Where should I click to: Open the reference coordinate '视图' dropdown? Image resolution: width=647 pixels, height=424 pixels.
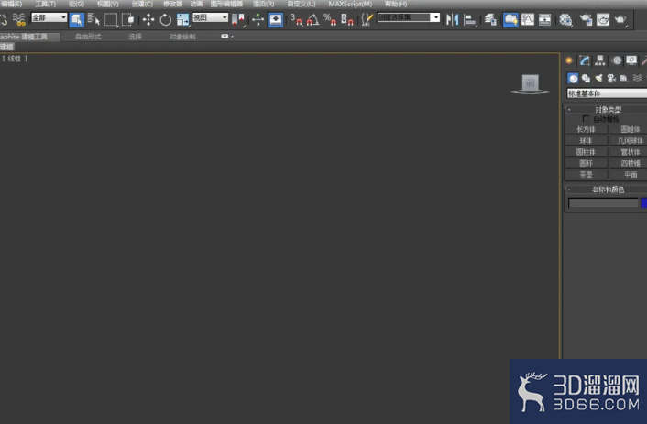point(211,17)
